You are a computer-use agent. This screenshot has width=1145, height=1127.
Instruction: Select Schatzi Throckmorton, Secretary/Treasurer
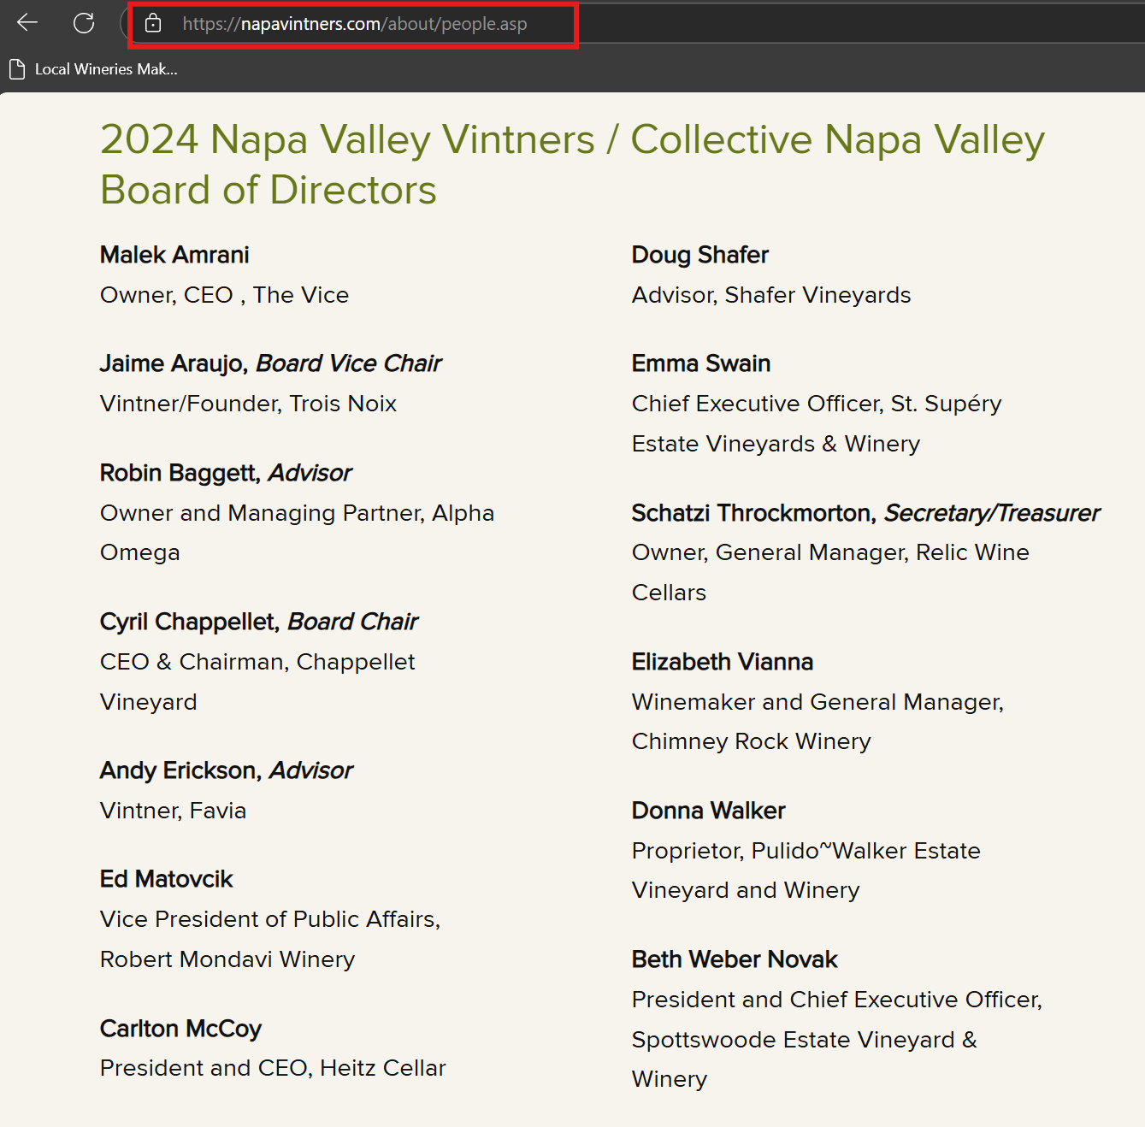pos(866,513)
